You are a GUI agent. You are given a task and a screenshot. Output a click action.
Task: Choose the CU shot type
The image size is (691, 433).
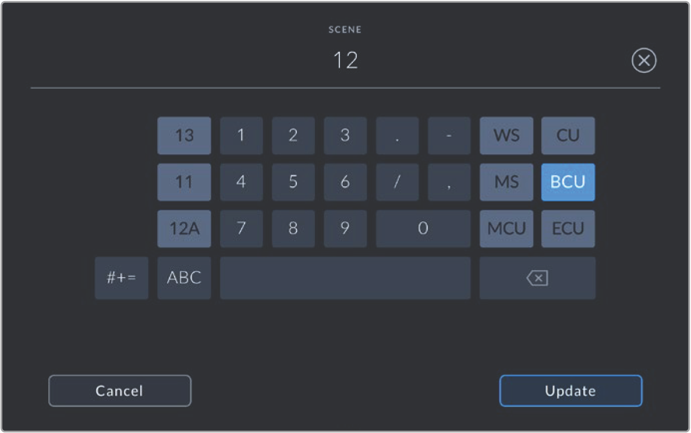click(x=568, y=135)
